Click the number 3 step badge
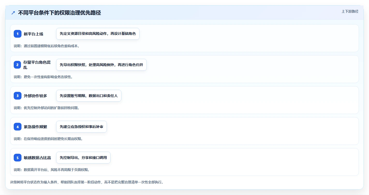 18,96
